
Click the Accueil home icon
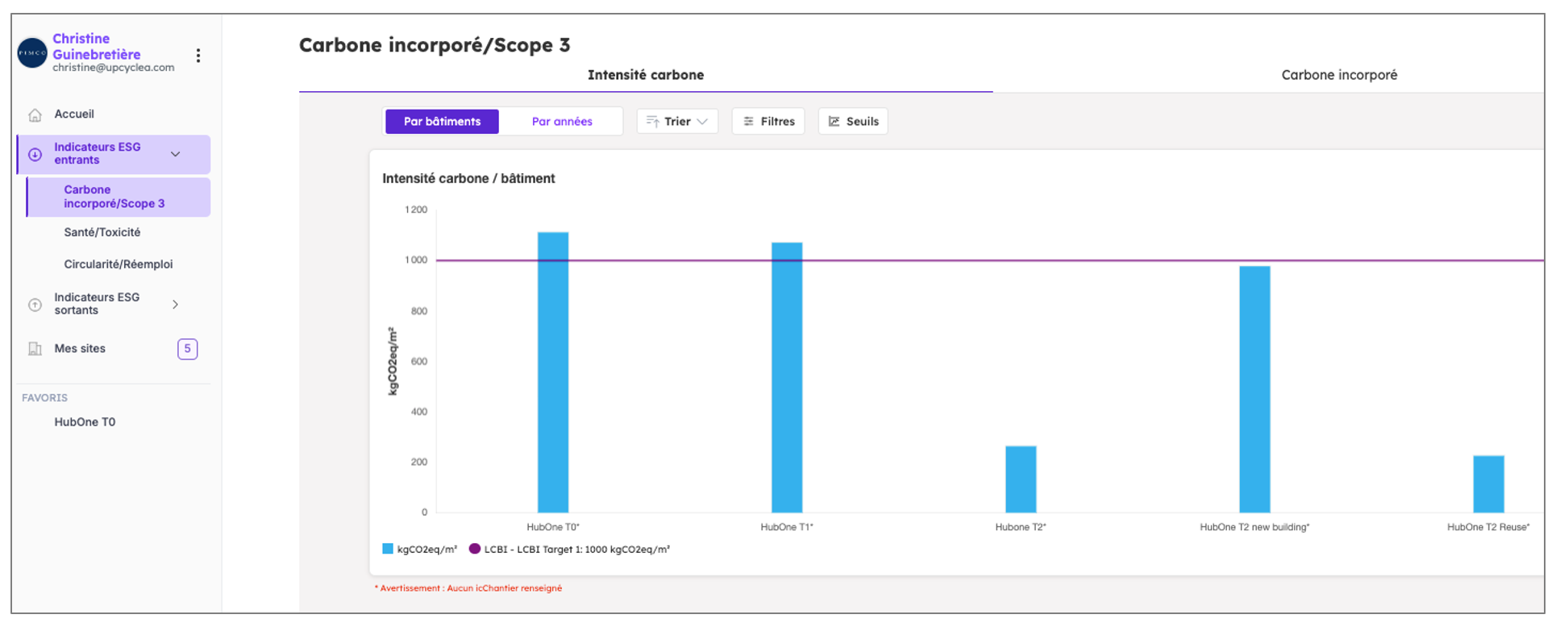(x=35, y=115)
